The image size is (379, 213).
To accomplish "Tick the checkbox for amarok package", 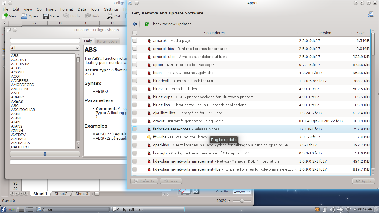I will click(x=135, y=41).
